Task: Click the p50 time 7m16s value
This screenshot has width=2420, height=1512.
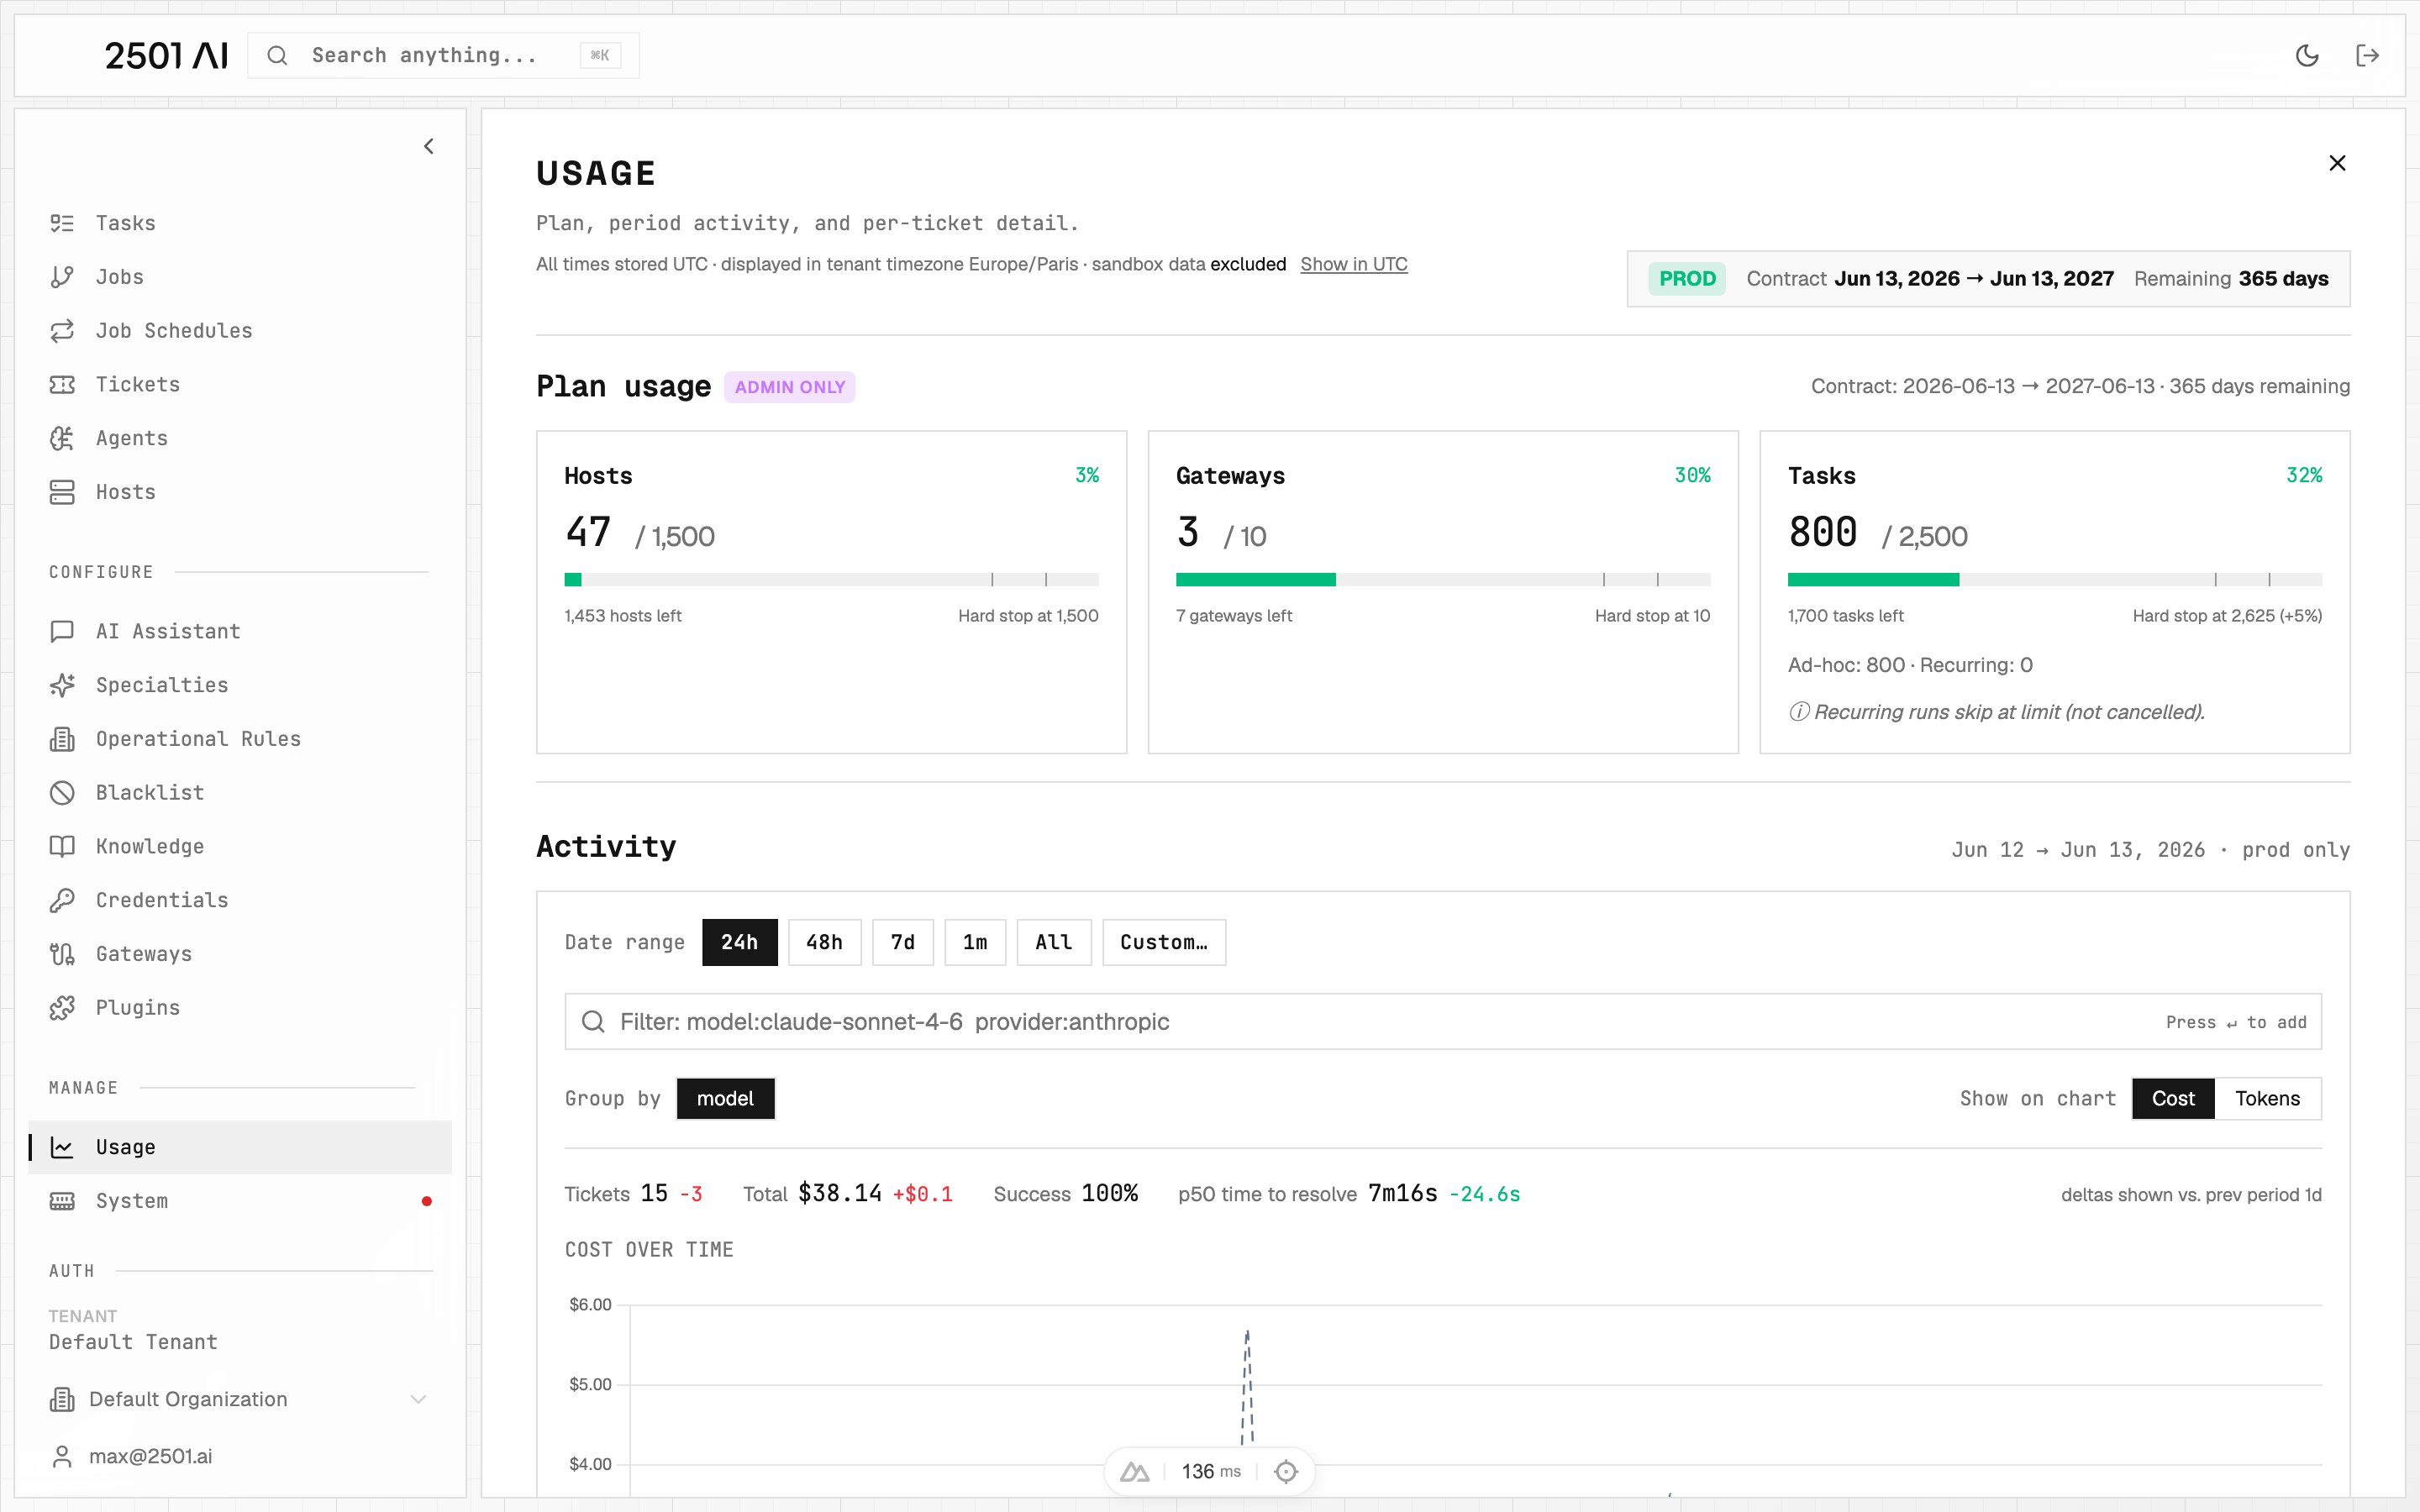Action: 1402,1193
